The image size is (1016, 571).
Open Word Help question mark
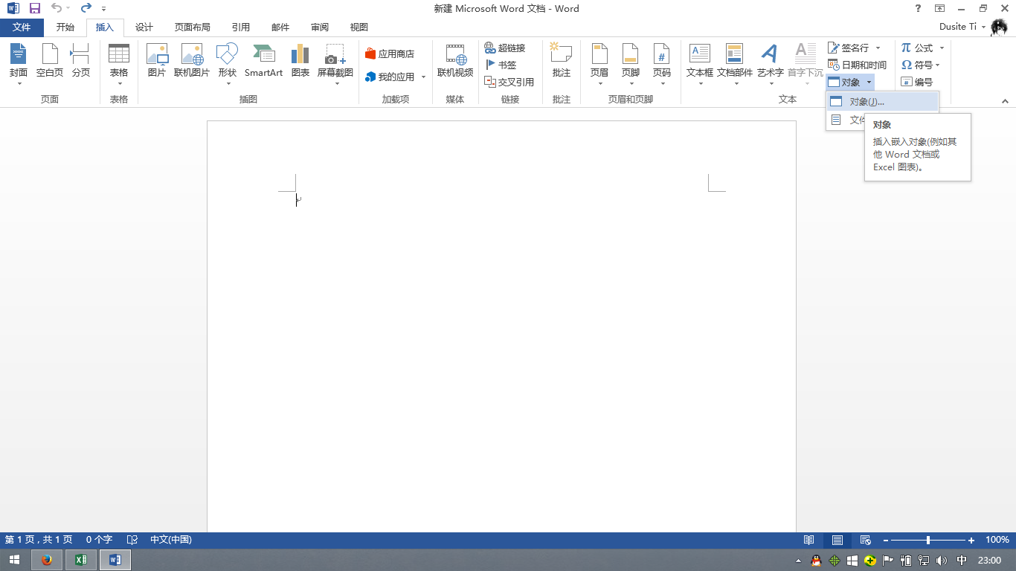(918, 8)
